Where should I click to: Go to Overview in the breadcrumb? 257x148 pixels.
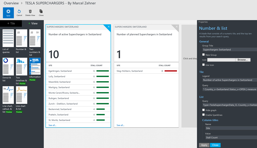coord(11,3)
